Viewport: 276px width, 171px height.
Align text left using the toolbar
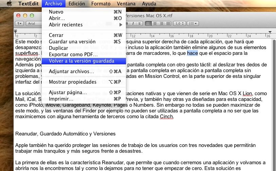(148, 23)
